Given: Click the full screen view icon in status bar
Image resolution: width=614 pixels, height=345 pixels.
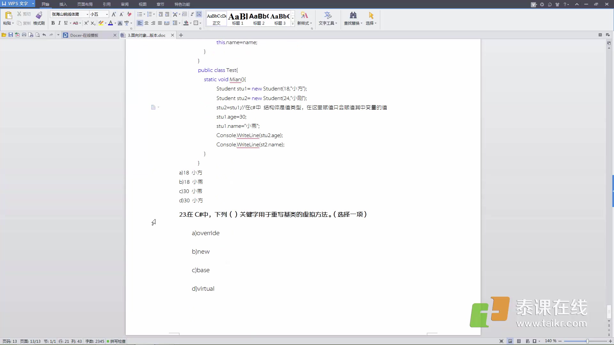Looking at the screenshot, I should [x=501, y=341].
